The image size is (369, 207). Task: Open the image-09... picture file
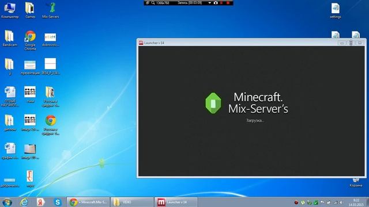[x=30, y=151]
